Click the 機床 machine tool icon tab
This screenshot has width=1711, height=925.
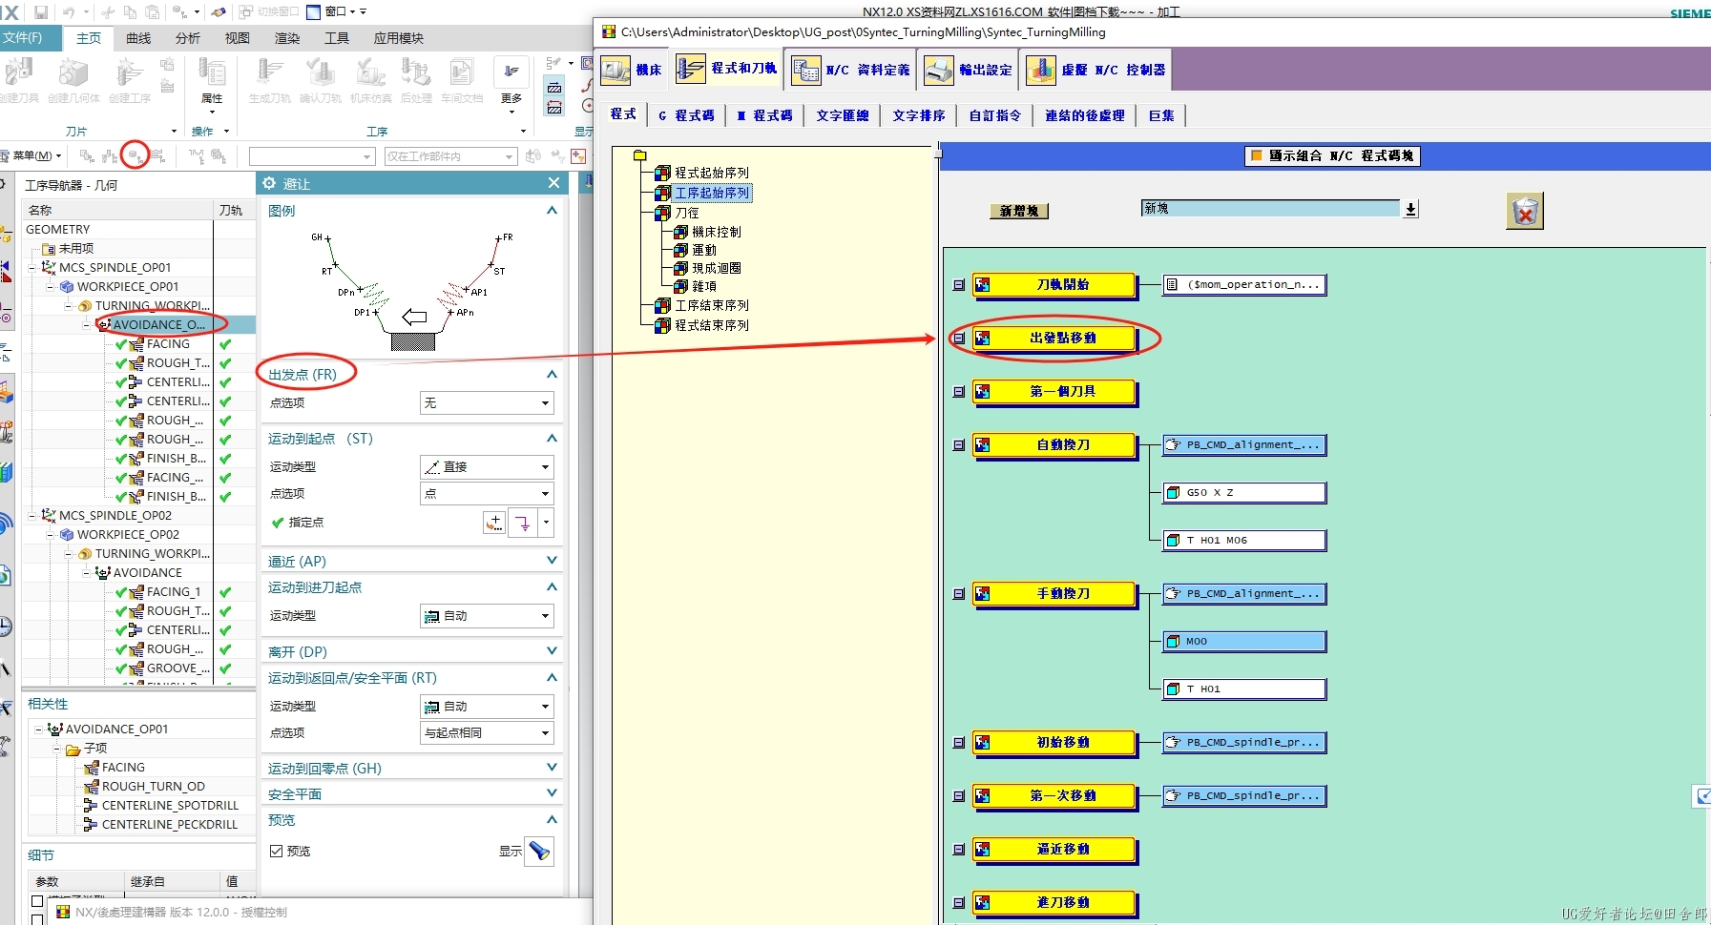tap(616, 70)
